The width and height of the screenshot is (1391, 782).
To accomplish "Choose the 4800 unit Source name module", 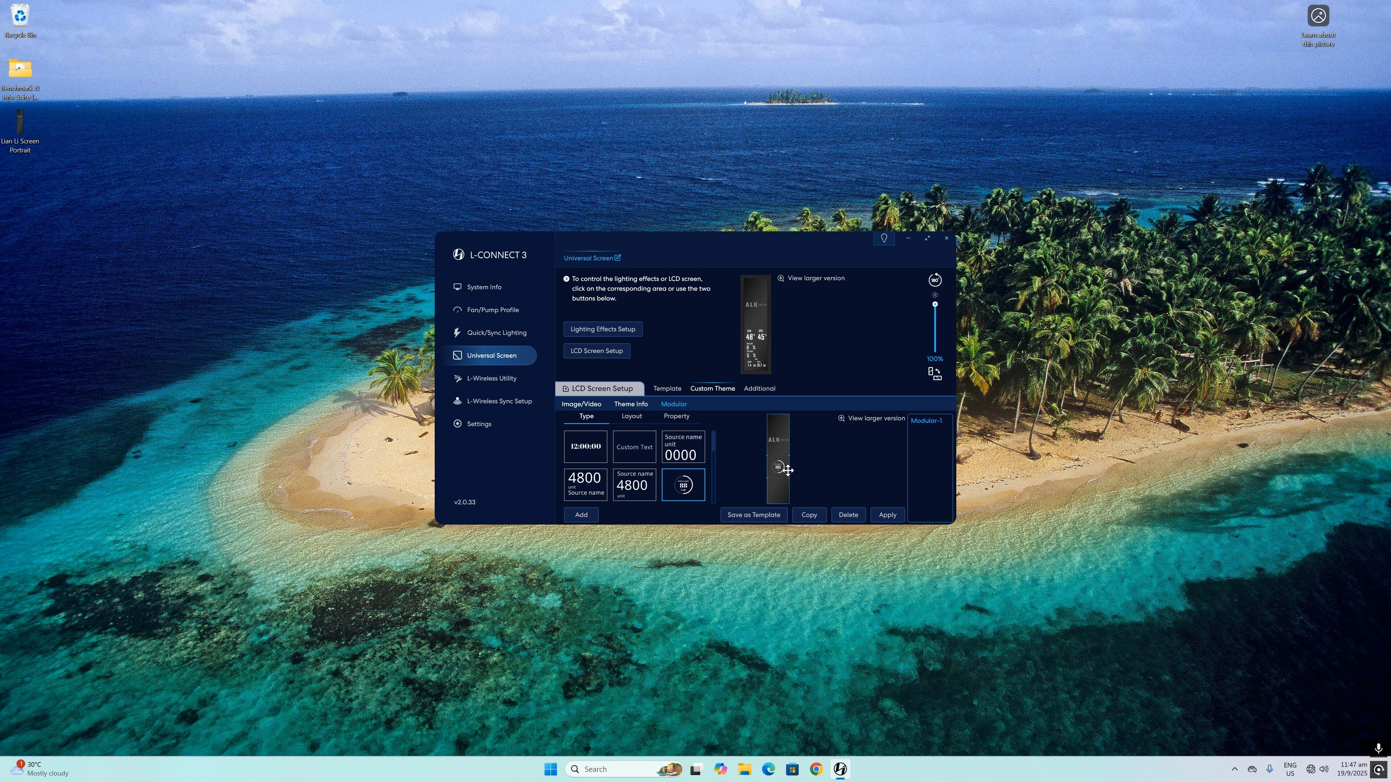I will (585, 485).
